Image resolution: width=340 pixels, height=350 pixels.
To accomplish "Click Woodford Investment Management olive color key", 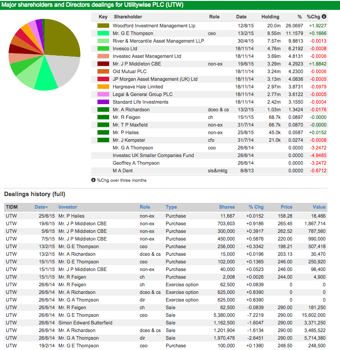I will [x=103, y=26].
